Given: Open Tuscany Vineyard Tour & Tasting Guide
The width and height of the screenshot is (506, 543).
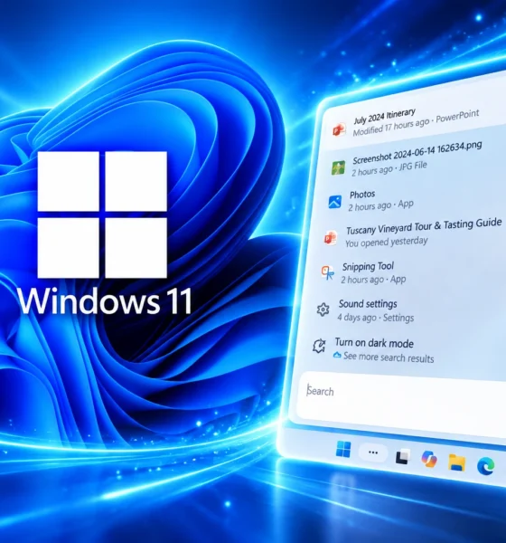Looking at the screenshot, I should tap(424, 226).
